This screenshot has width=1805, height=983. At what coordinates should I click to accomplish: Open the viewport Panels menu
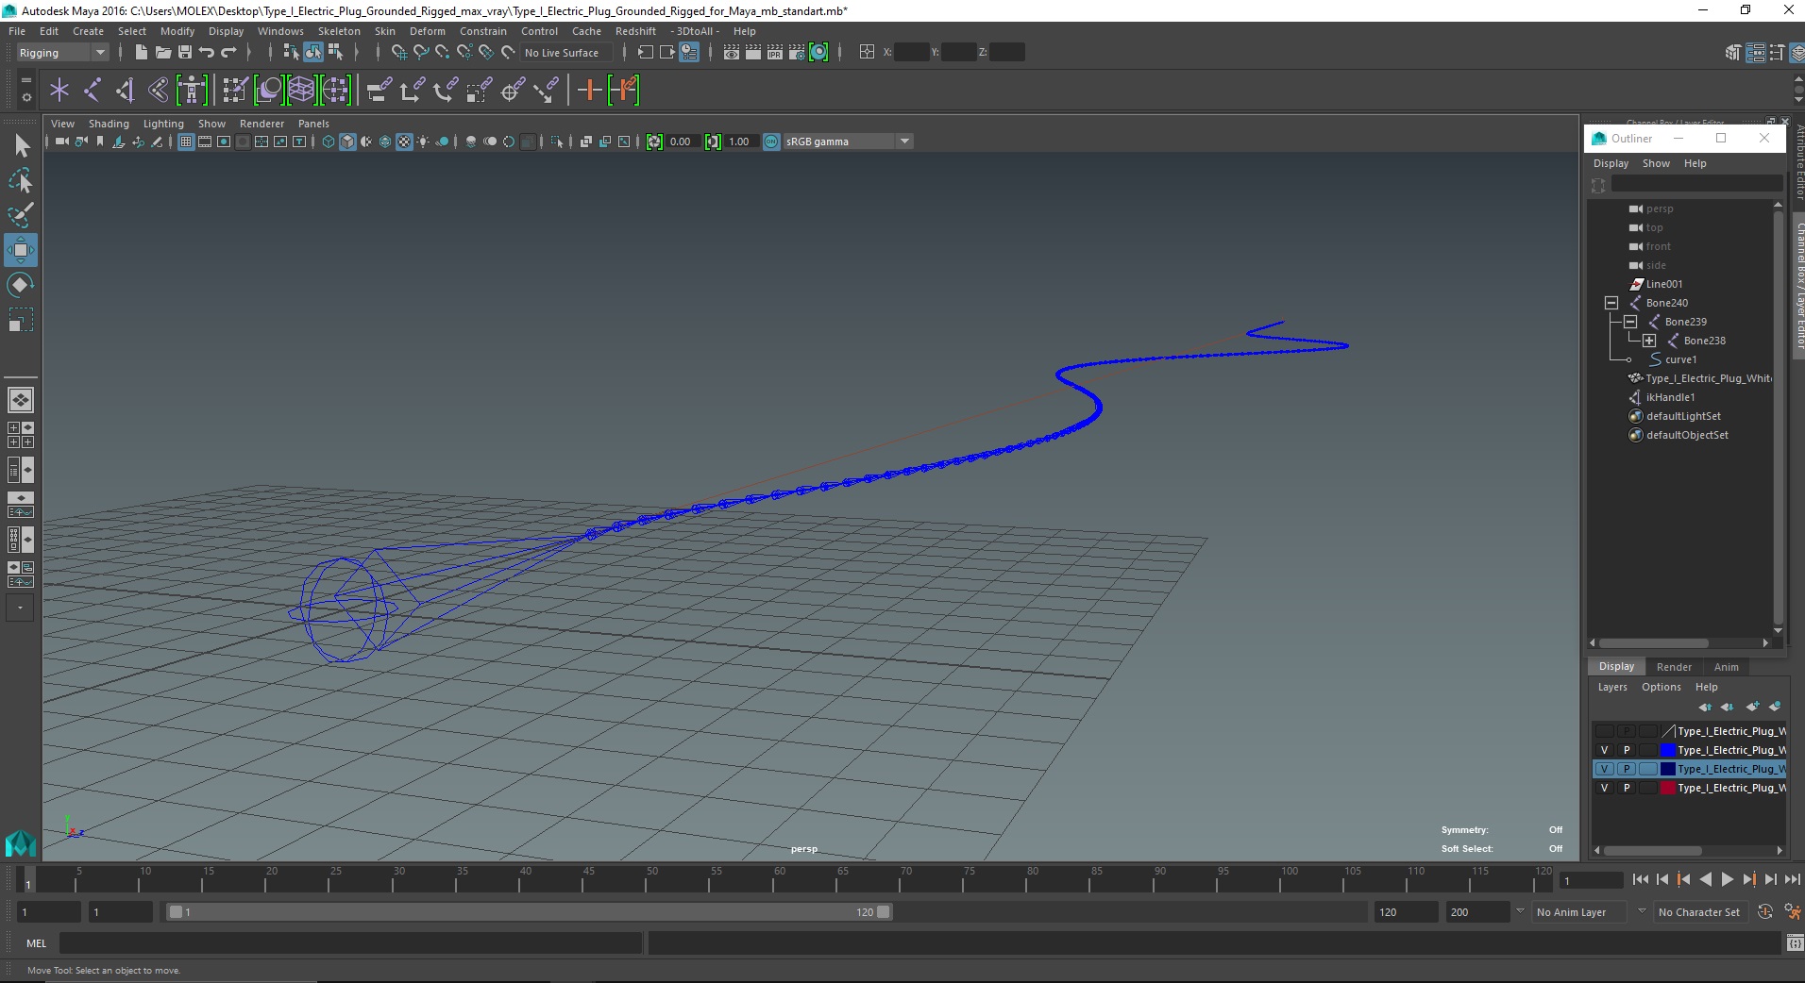pos(313,124)
